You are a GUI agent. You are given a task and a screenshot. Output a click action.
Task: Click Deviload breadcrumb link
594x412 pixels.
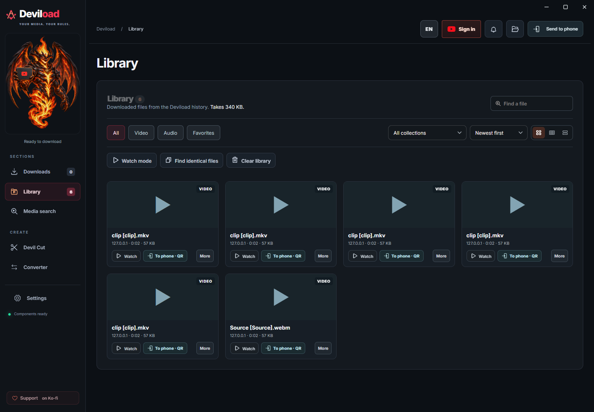click(x=106, y=29)
